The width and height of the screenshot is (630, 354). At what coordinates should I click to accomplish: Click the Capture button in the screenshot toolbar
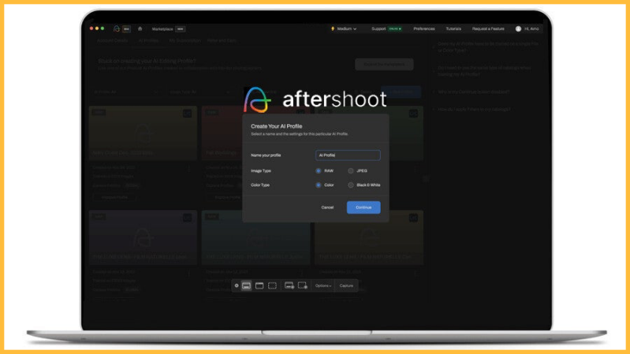346,285
